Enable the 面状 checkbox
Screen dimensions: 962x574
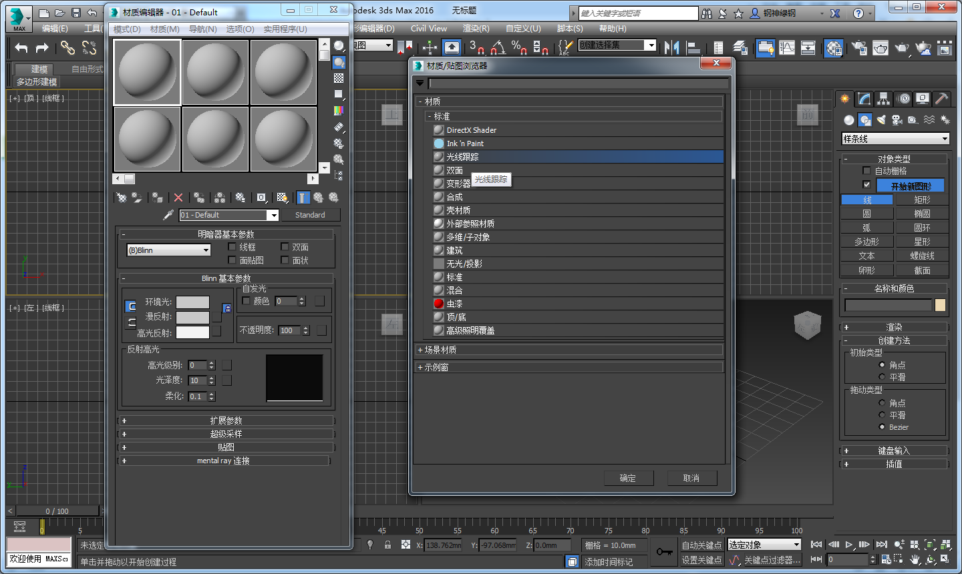point(285,260)
